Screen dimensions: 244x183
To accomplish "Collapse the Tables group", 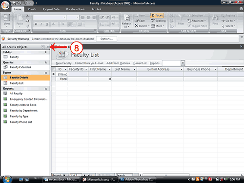I will [x=46, y=52].
